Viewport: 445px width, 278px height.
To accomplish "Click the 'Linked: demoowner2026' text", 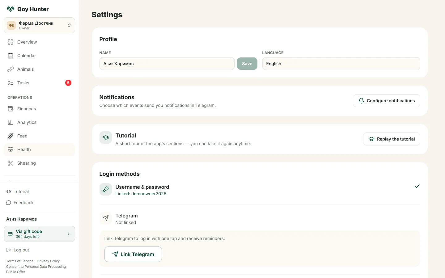I will [141, 194].
